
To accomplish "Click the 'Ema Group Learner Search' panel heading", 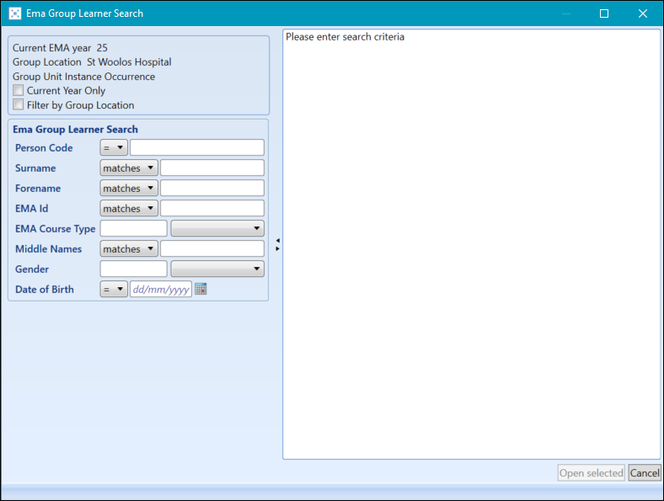I will [75, 130].
